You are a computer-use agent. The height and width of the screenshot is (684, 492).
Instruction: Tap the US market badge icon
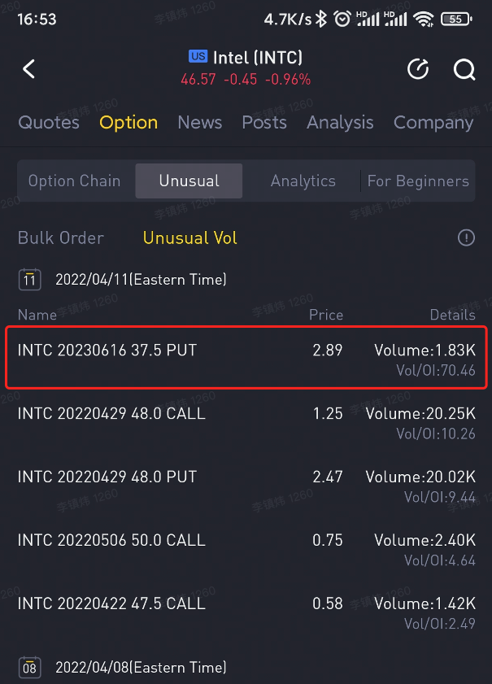tap(198, 57)
